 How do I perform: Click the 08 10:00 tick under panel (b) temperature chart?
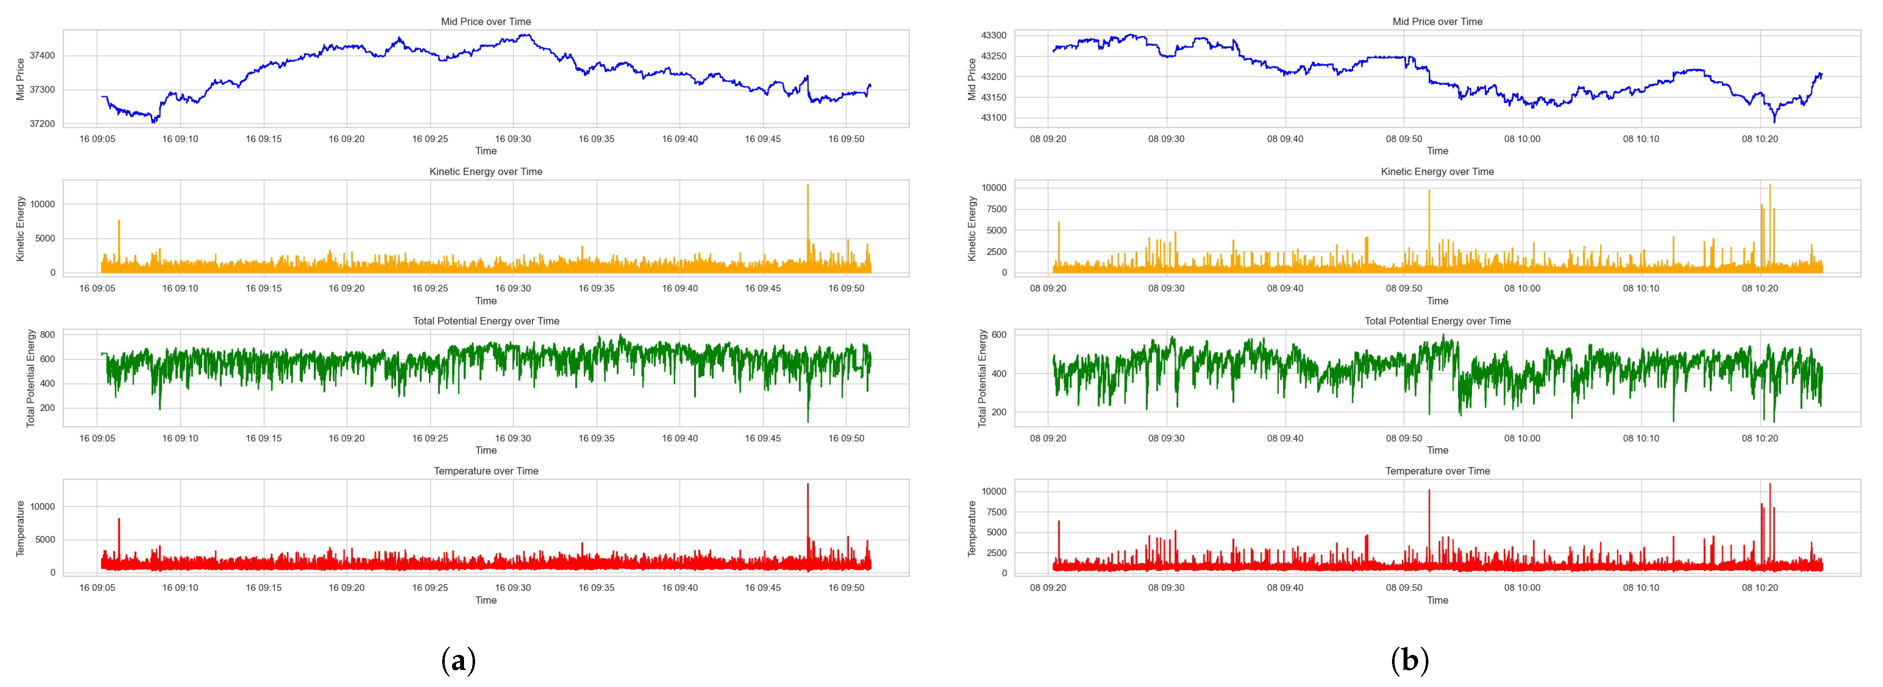coord(1522,588)
